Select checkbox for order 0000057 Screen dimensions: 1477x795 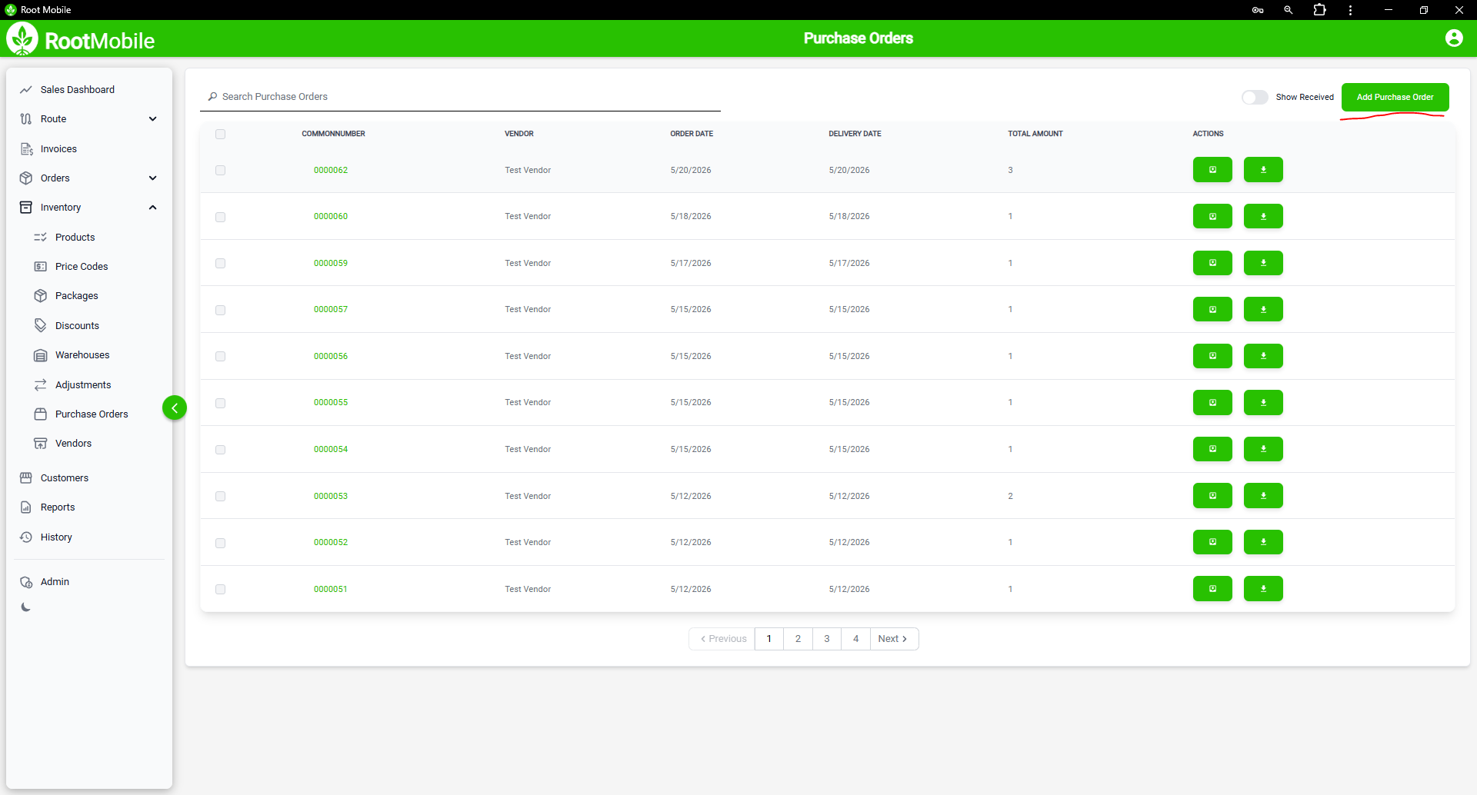coord(221,311)
